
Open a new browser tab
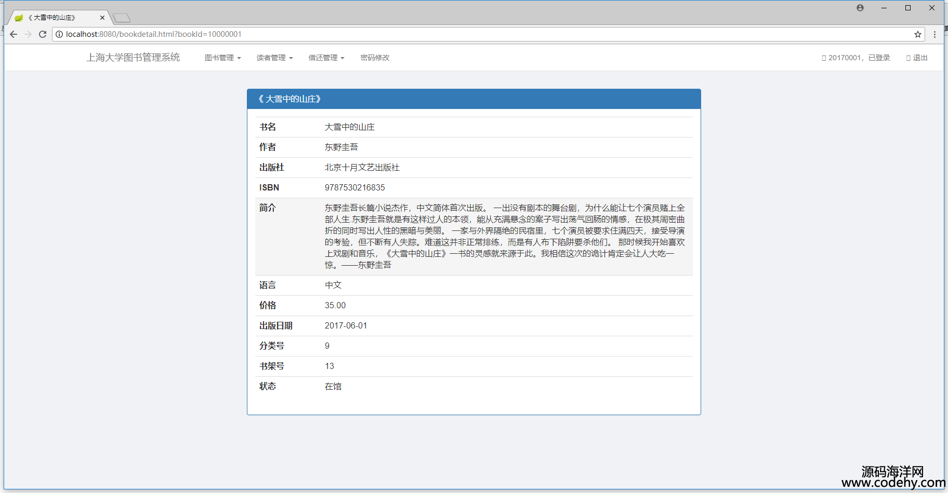pos(122,18)
